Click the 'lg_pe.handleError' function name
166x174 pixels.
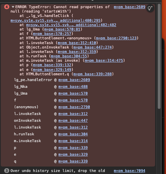(33, 80)
